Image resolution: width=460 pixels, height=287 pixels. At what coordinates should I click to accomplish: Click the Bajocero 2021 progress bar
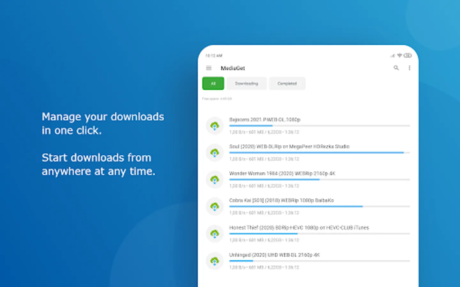(x=319, y=126)
